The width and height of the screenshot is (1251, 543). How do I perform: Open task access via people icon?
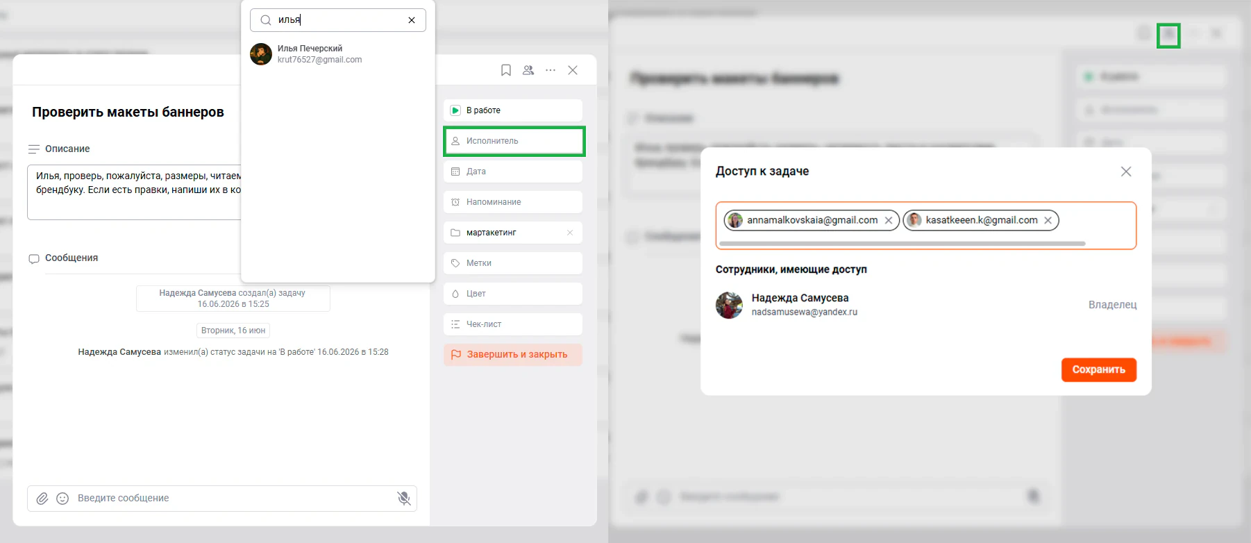tap(528, 70)
